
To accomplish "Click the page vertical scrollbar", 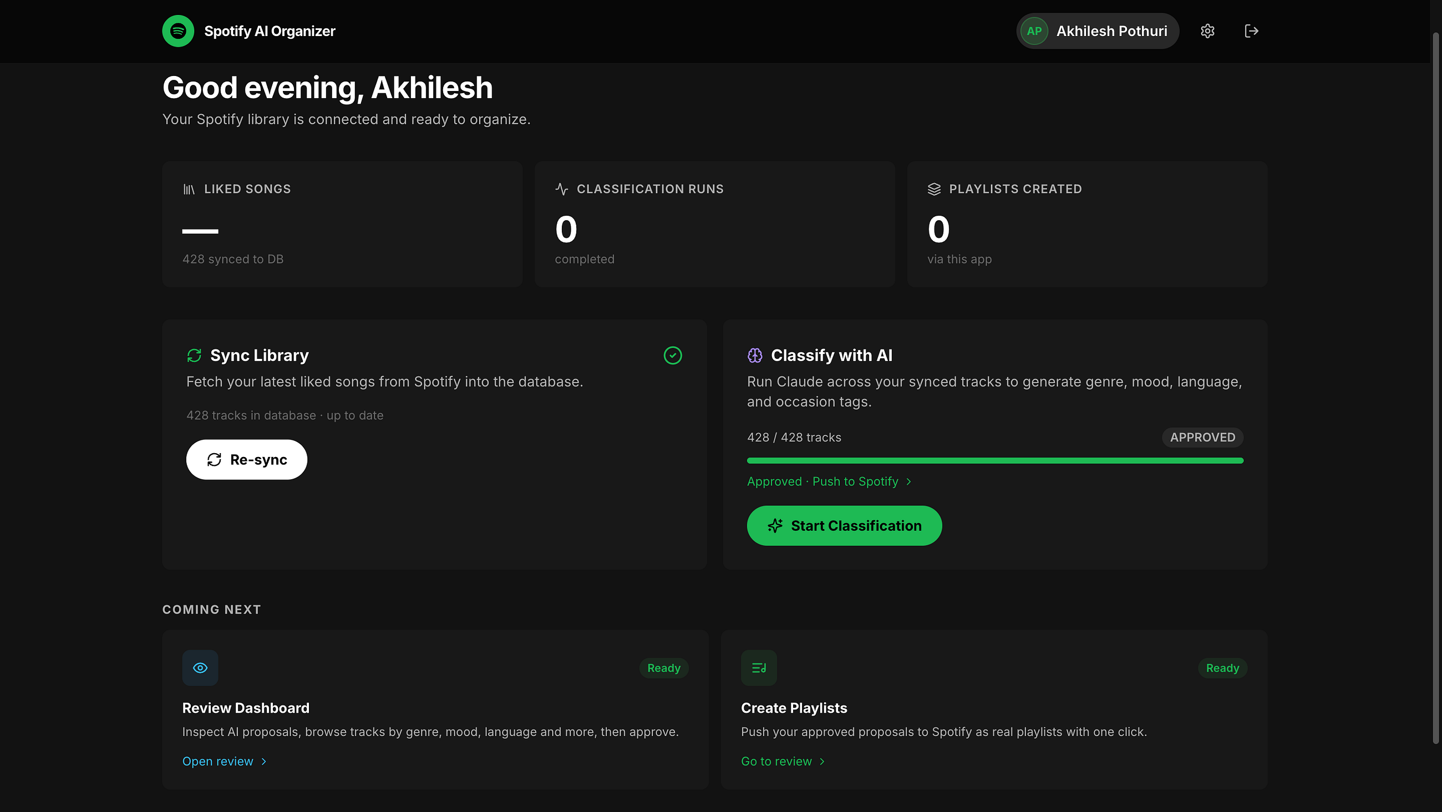I will (1436, 388).
